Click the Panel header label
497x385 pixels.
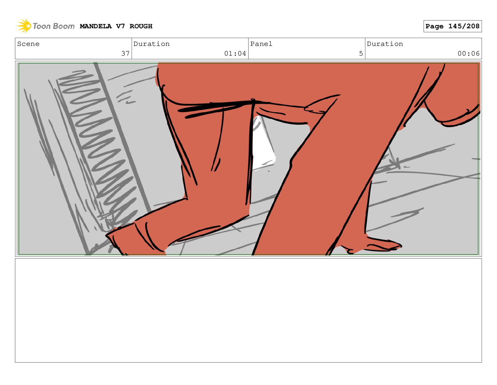coord(261,44)
